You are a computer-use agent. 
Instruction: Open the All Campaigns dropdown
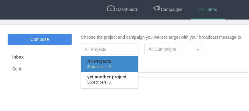(173, 49)
